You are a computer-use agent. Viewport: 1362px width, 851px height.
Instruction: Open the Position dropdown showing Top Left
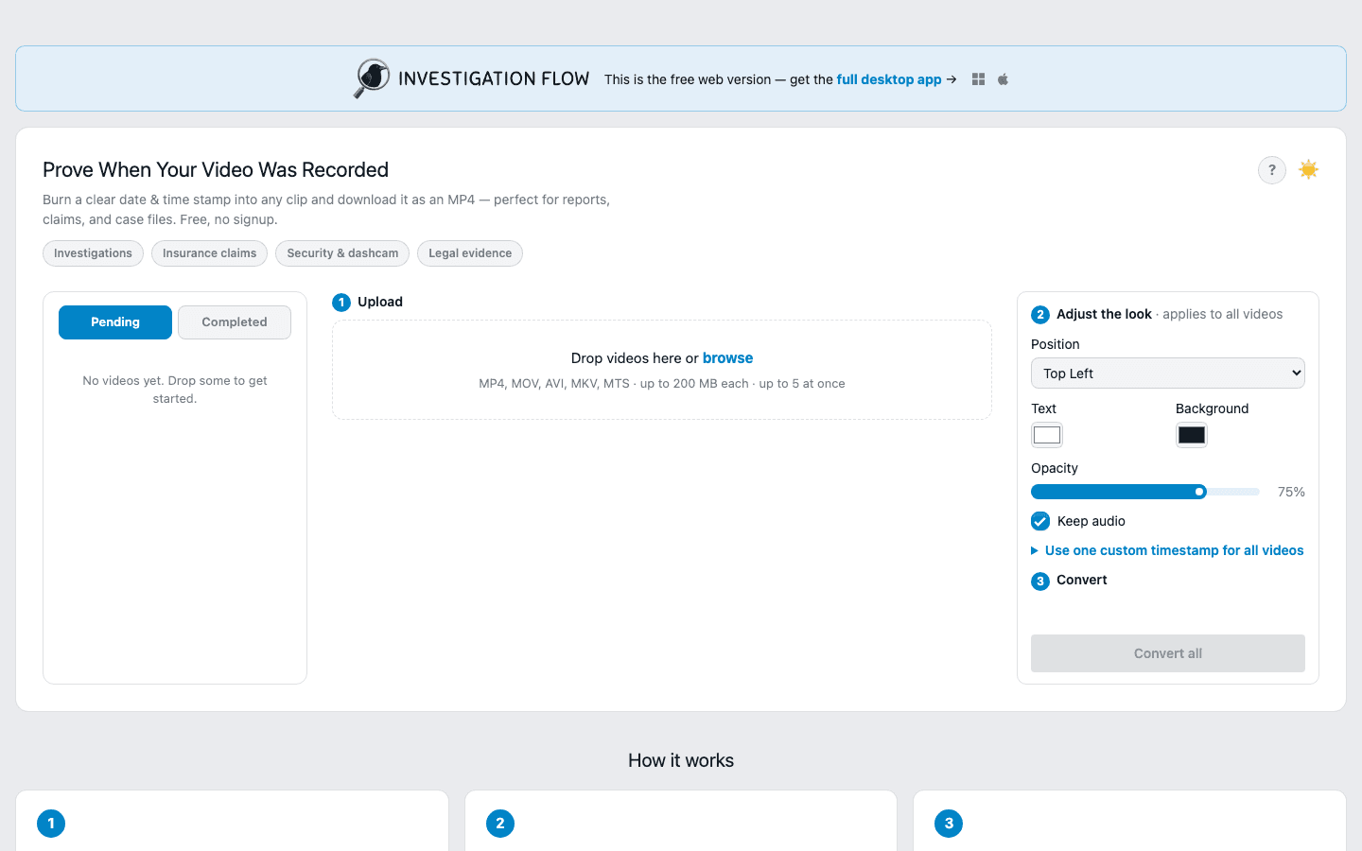pyautogui.click(x=1168, y=373)
